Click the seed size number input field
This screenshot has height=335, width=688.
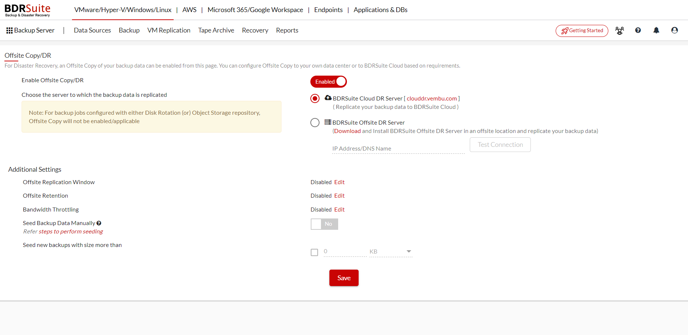(x=345, y=252)
